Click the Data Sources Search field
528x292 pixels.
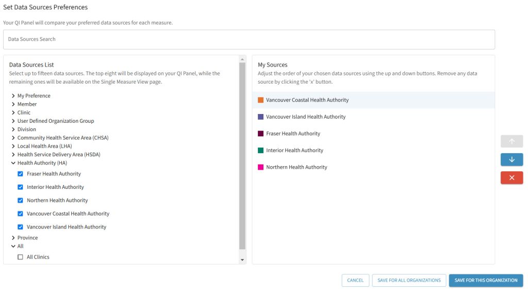(x=249, y=39)
